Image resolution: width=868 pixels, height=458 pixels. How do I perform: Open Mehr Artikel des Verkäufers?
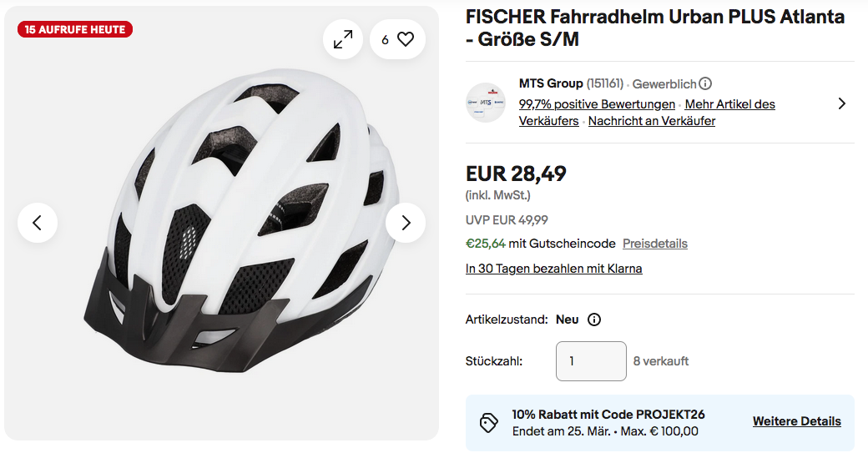click(x=730, y=104)
